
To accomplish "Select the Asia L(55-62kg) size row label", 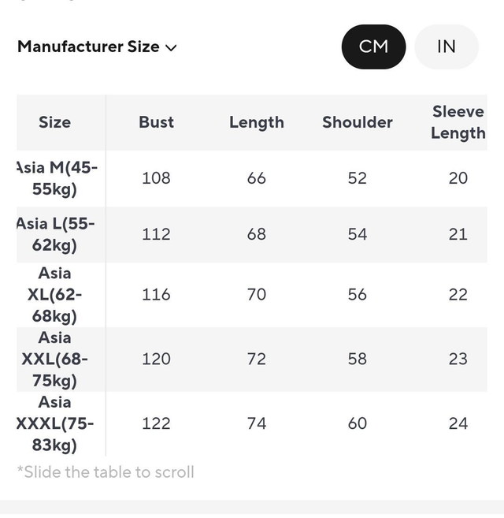I will (55, 234).
